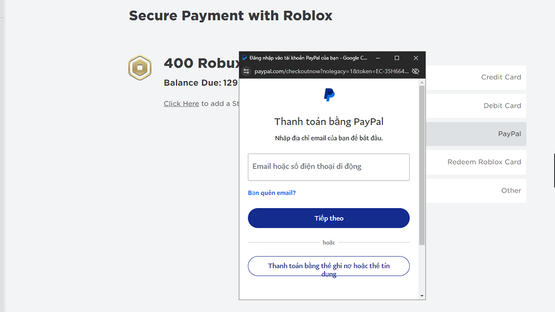This screenshot has height=312, width=555.
Task: Open the Click Here link
Action: pos(181,103)
